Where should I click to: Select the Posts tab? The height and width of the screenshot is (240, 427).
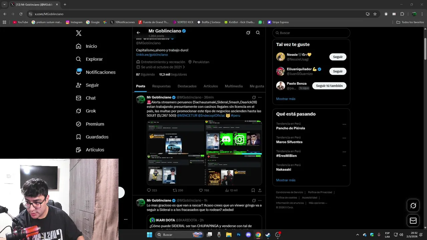[140, 86]
